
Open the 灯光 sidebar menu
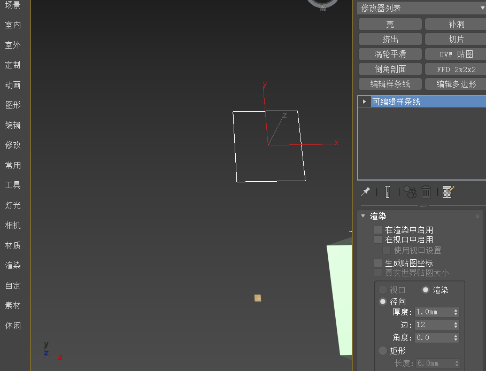pos(13,205)
